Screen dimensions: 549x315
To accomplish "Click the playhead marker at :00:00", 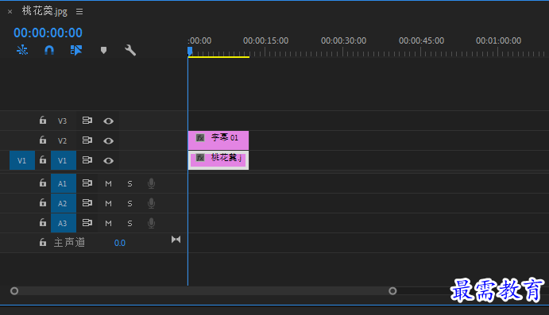I will (x=189, y=52).
